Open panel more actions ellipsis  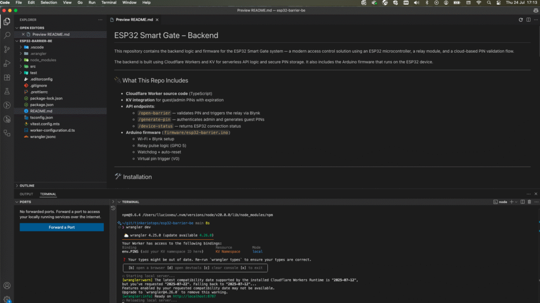(528, 194)
